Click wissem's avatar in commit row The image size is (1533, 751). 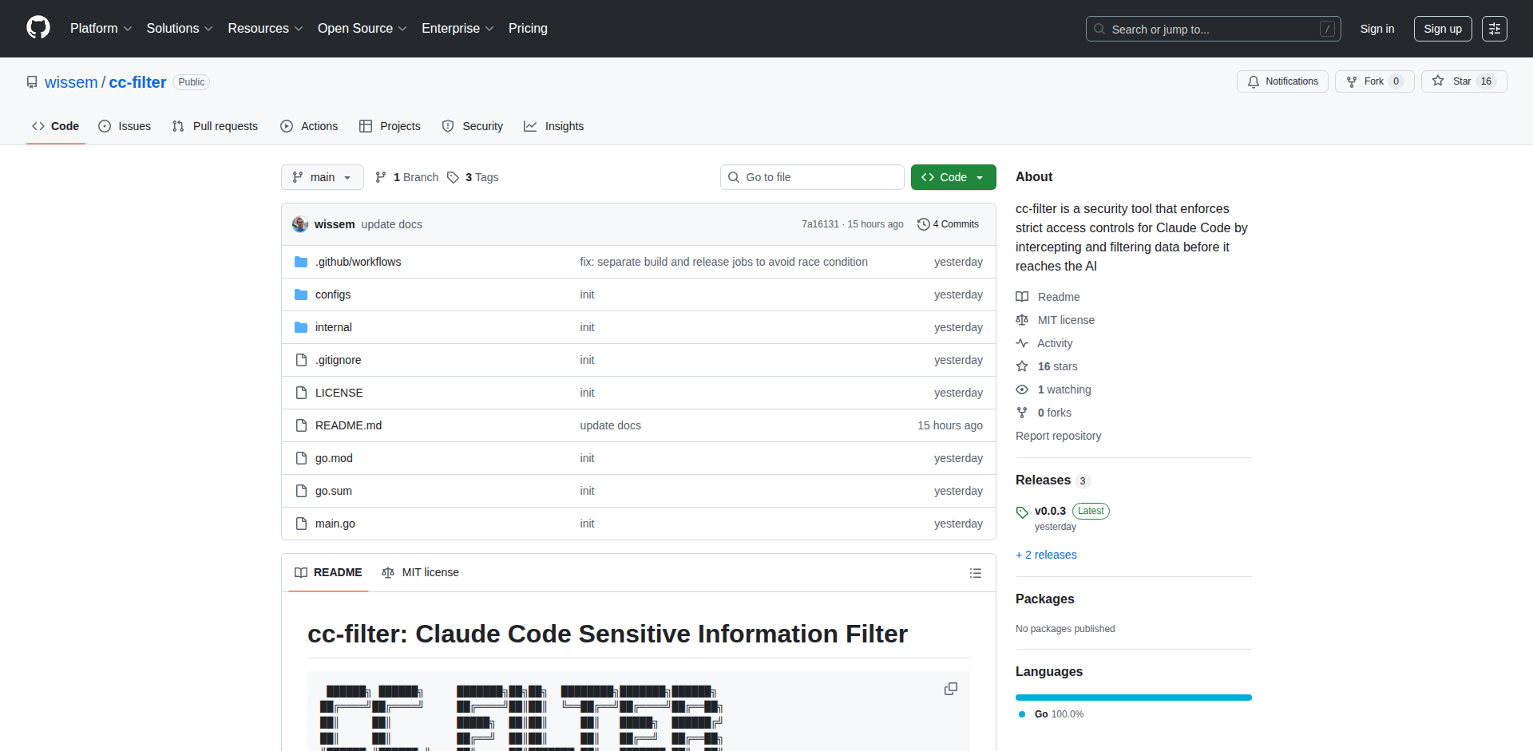(300, 224)
